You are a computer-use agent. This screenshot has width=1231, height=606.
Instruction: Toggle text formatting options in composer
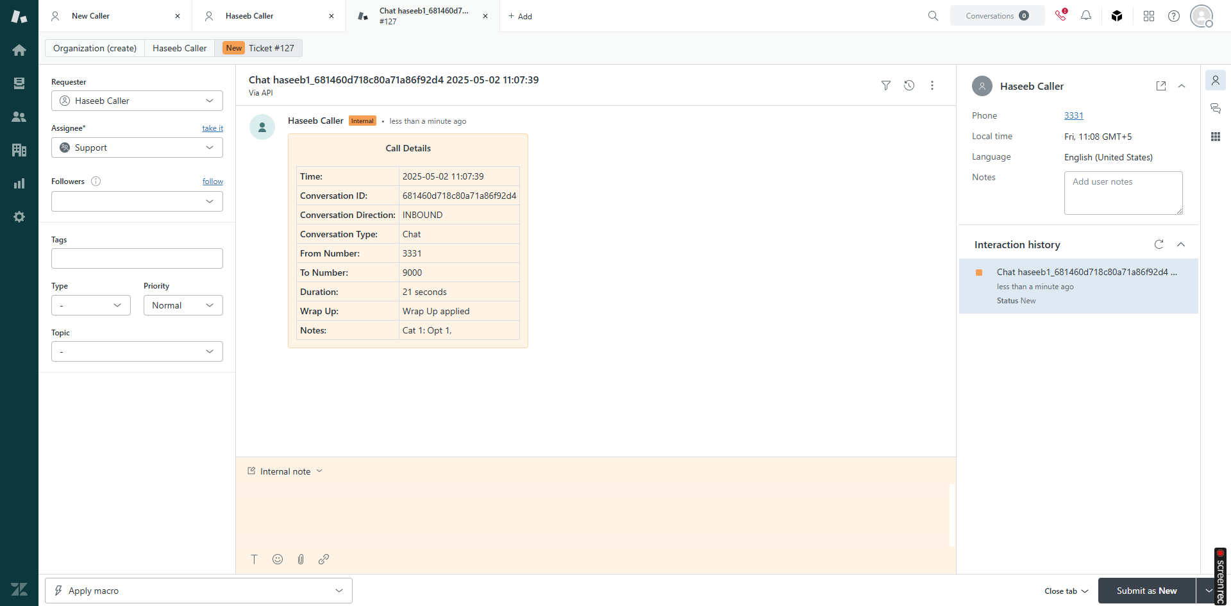click(x=254, y=559)
